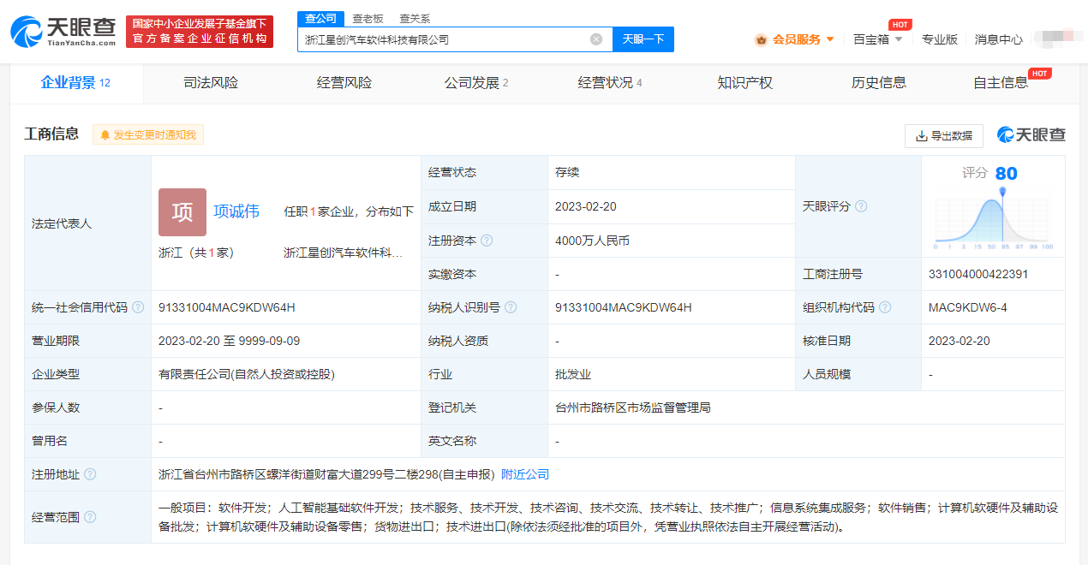Click 导出数据 export button
Image resolution: width=1088 pixels, height=565 pixels.
pyautogui.click(x=944, y=135)
